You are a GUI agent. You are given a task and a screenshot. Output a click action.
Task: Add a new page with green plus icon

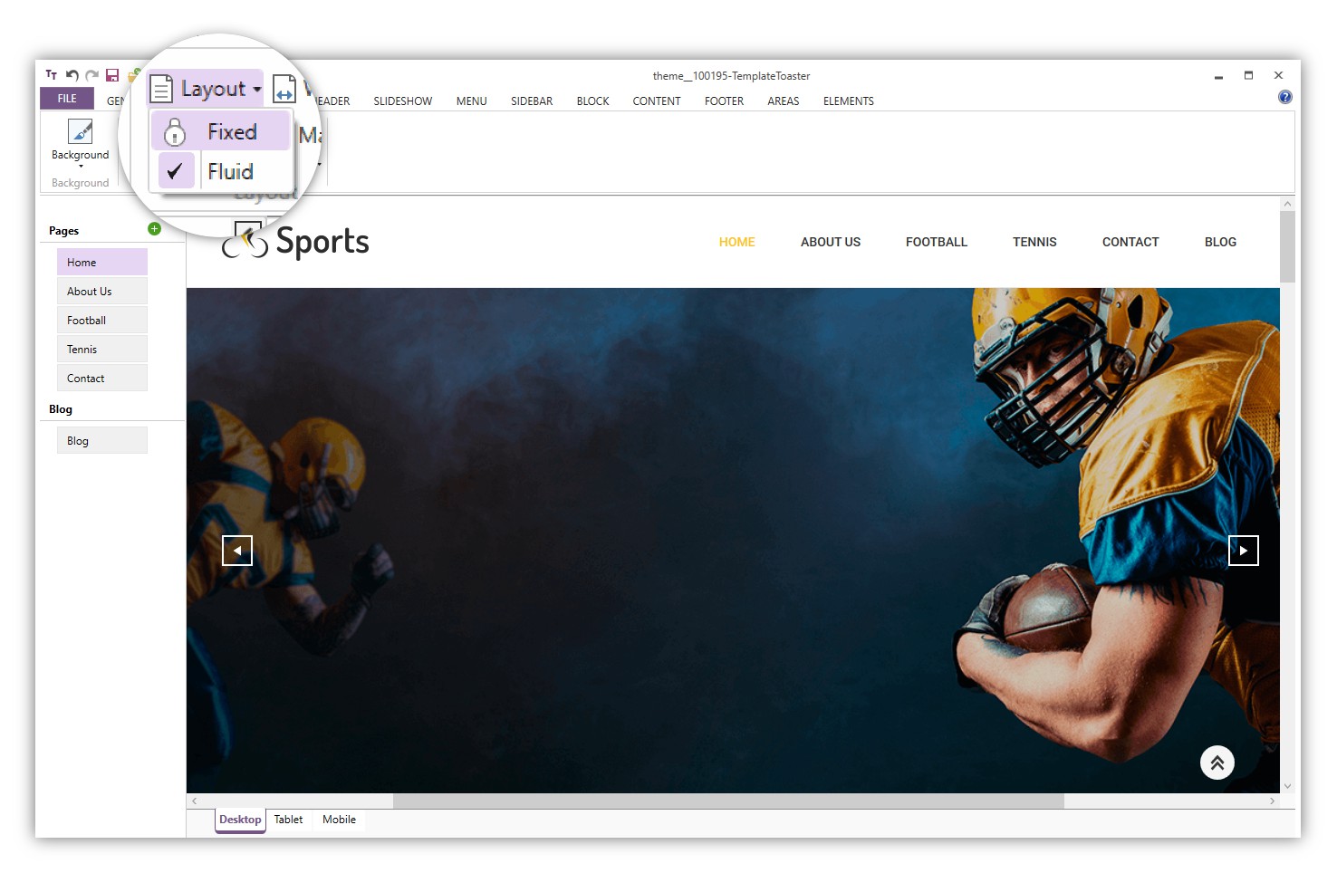(154, 229)
